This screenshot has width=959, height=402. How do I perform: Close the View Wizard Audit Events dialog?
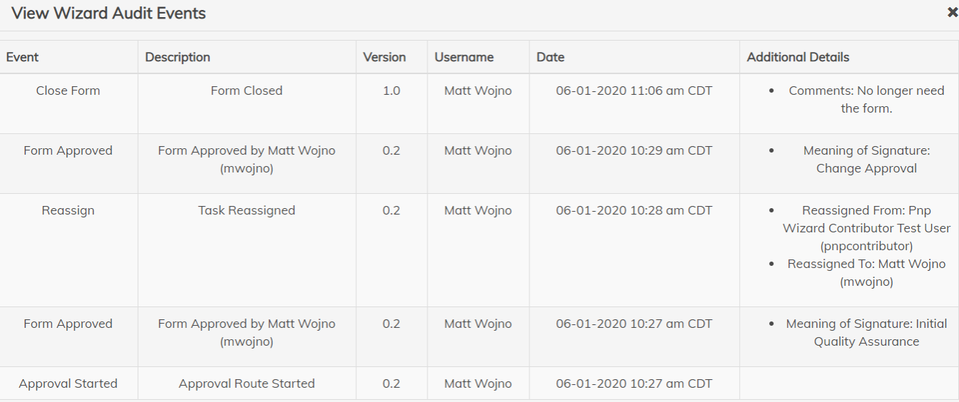(x=952, y=14)
